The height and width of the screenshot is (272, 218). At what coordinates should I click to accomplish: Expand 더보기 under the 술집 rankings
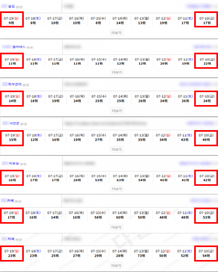(117, 33)
